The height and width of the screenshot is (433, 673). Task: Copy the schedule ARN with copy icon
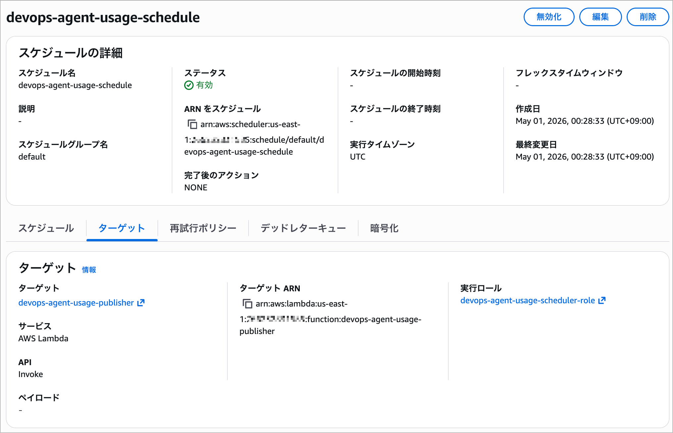[192, 124]
